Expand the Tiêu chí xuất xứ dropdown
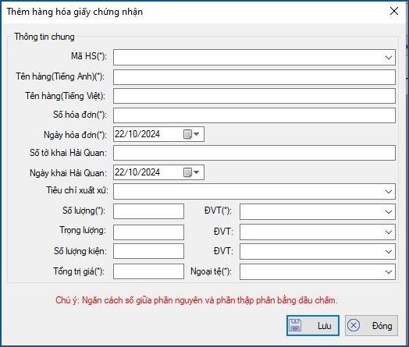The height and width of the screenshot is (347, 409). (389, 192)
